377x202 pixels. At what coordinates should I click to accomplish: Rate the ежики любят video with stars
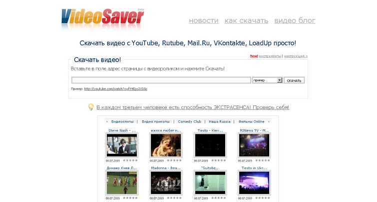point(174,161)
